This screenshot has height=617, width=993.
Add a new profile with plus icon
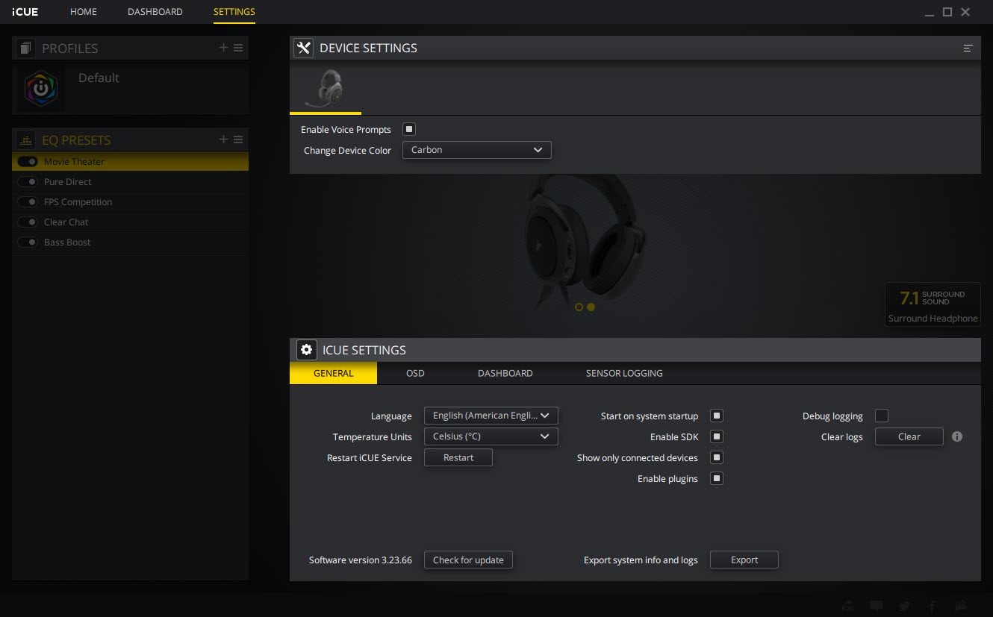pos(223,48)
